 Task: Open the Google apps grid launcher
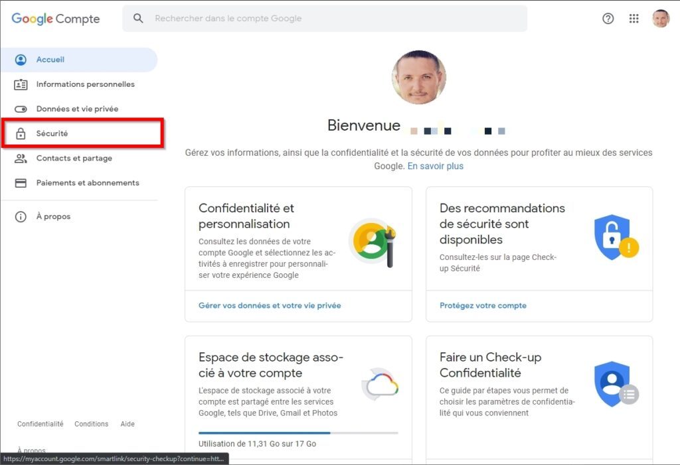tap(634, 18)
